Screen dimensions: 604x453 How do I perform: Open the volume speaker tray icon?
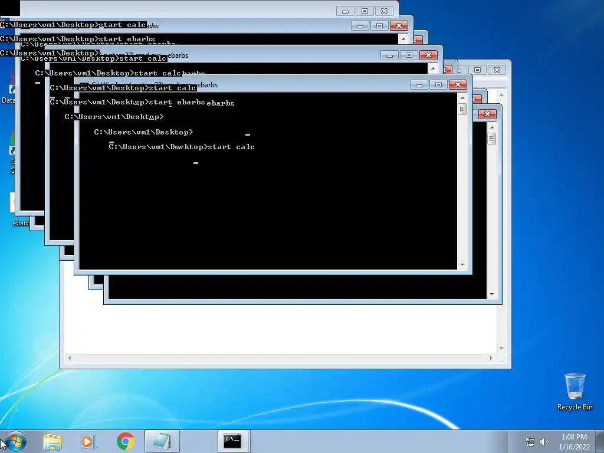tap(544, 442)
